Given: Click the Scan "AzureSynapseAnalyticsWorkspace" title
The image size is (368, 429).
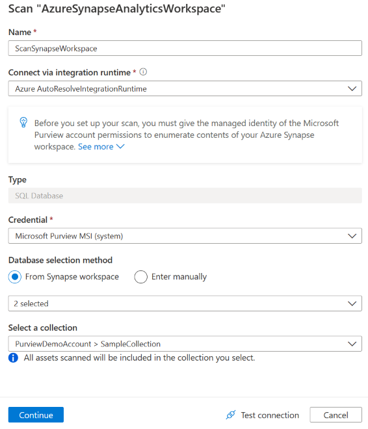Looking at the screenshot, I should pyautogui.click(x=117, y=8).
